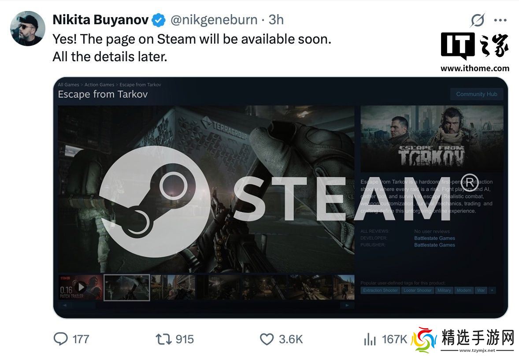The width and height of the screenshot is (519, 356).
Task: Click the right arrow of thumbnail scrollbar
Action: click(347, 305)
